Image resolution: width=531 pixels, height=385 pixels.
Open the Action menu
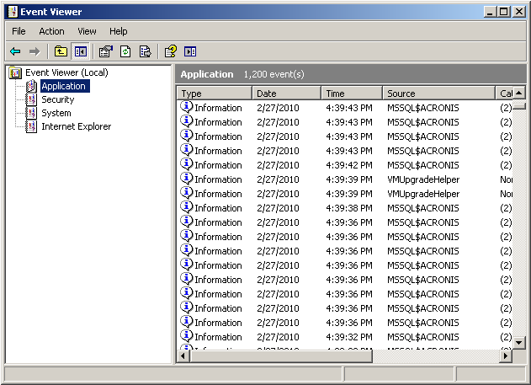[x=51, y=31]
